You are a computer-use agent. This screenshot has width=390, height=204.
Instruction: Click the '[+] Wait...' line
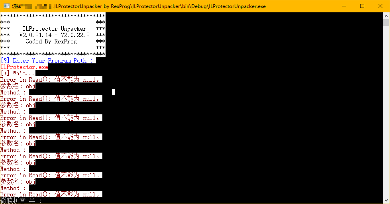[x=18, y=73]
